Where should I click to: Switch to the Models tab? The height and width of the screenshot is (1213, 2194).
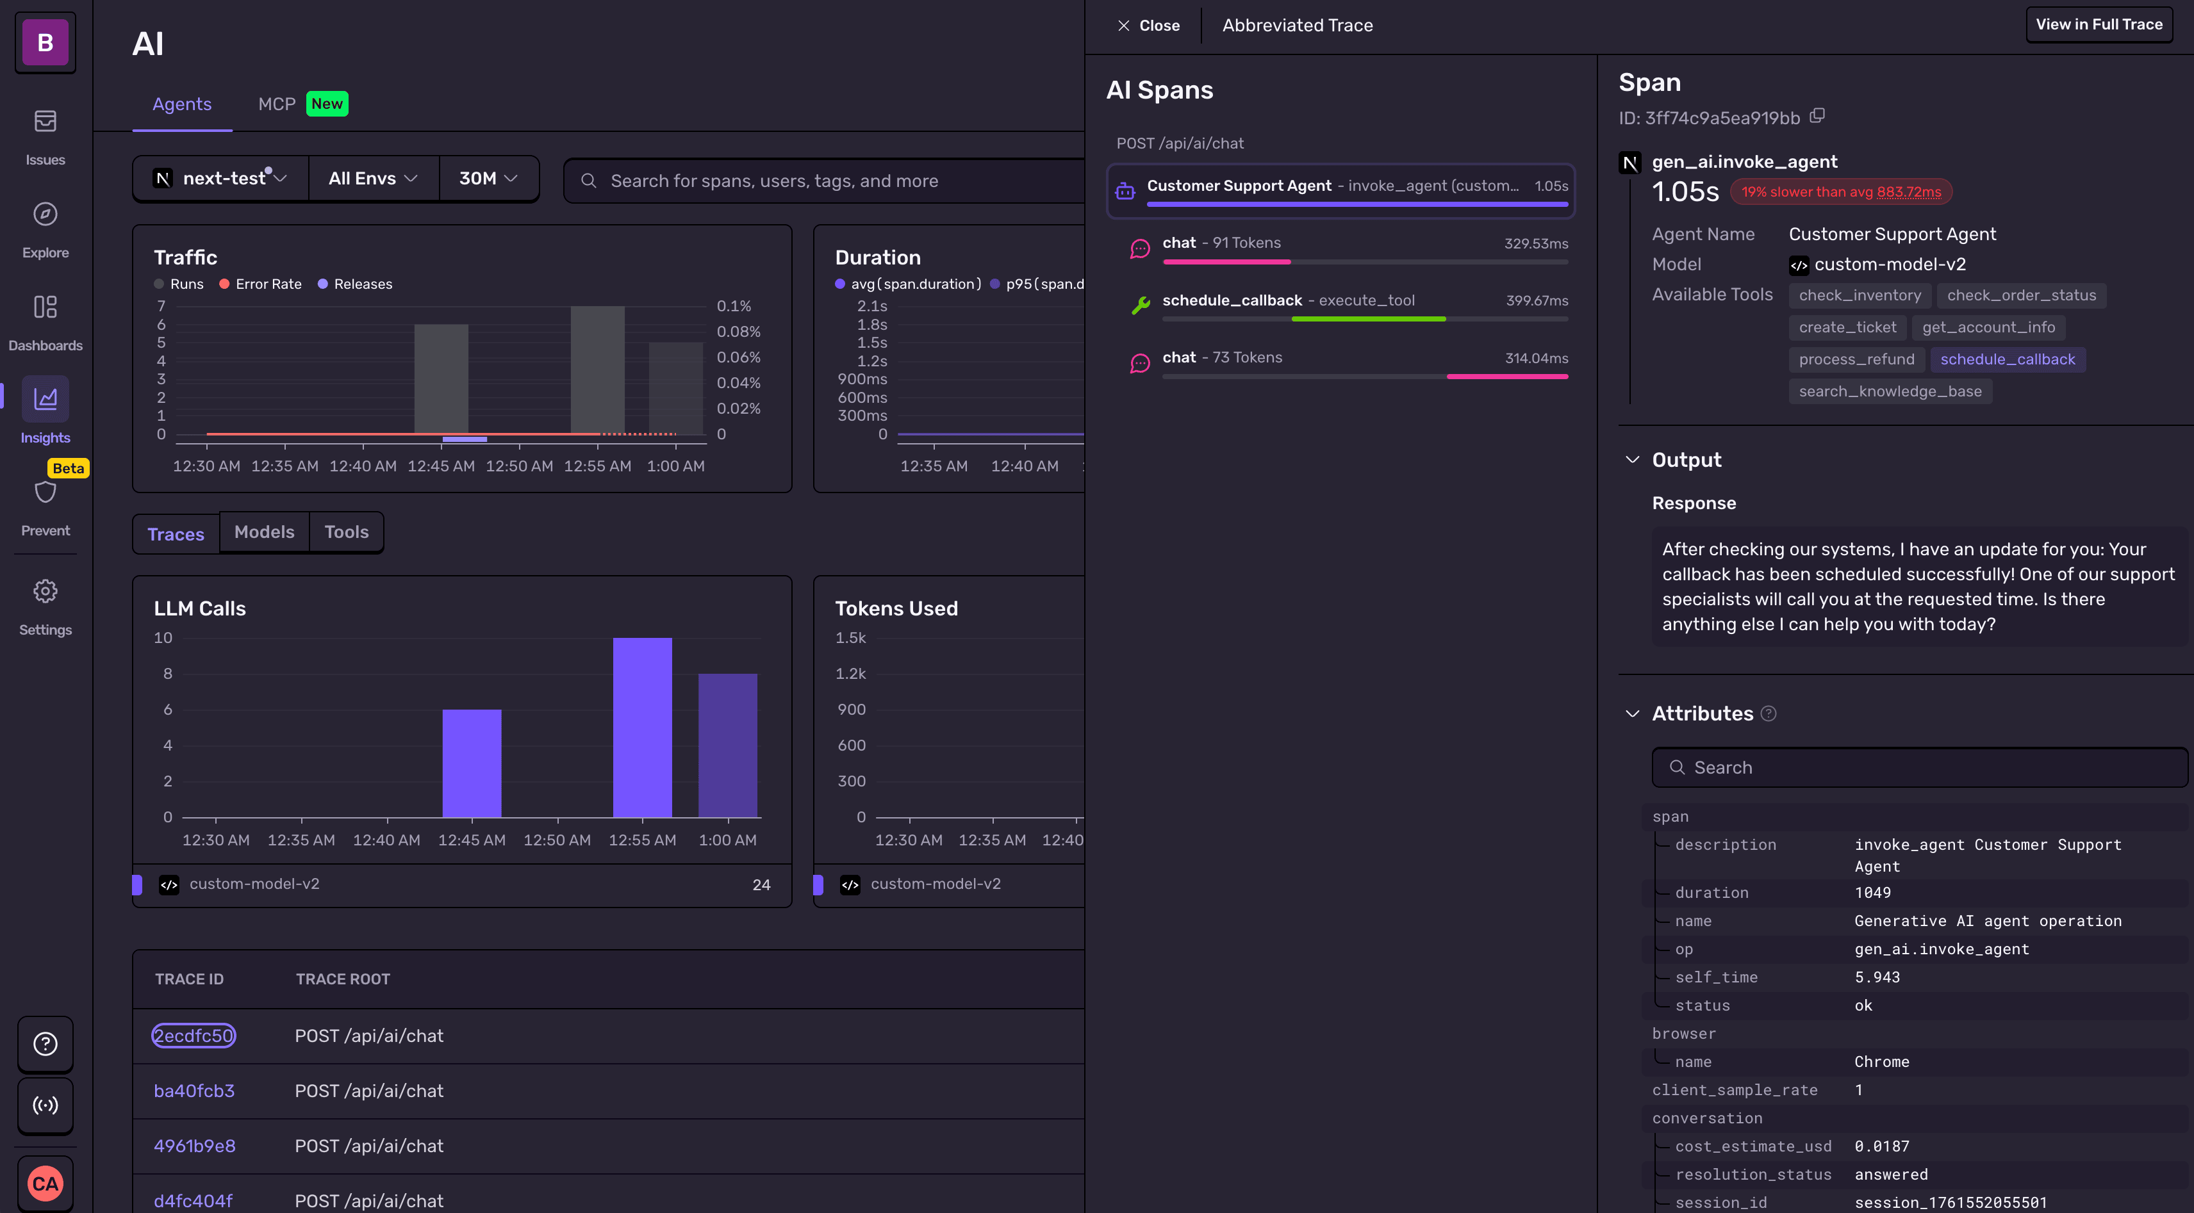tap(264, 531)
